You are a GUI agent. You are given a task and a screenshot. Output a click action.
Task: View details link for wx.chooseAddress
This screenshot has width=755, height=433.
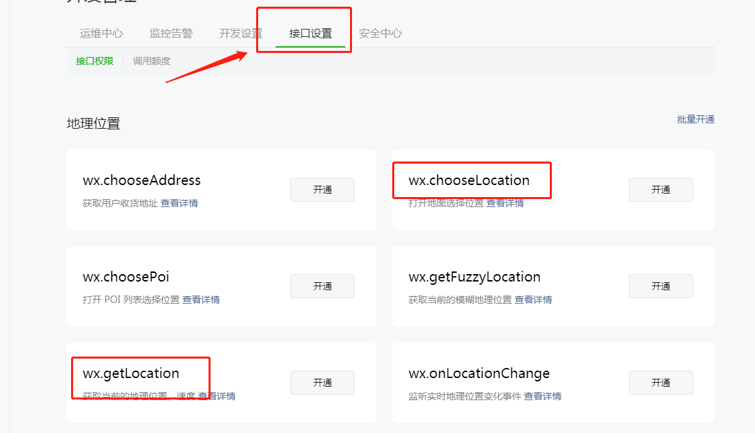179,203
